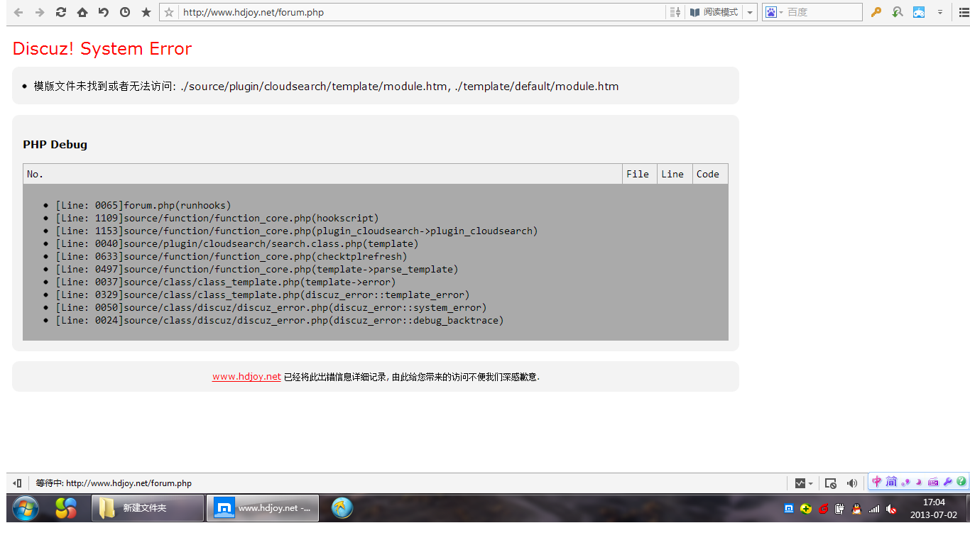This screenshot has height=545, width=970.
Task: Click the template->parse_template trace line
Action: coord(257,269)
